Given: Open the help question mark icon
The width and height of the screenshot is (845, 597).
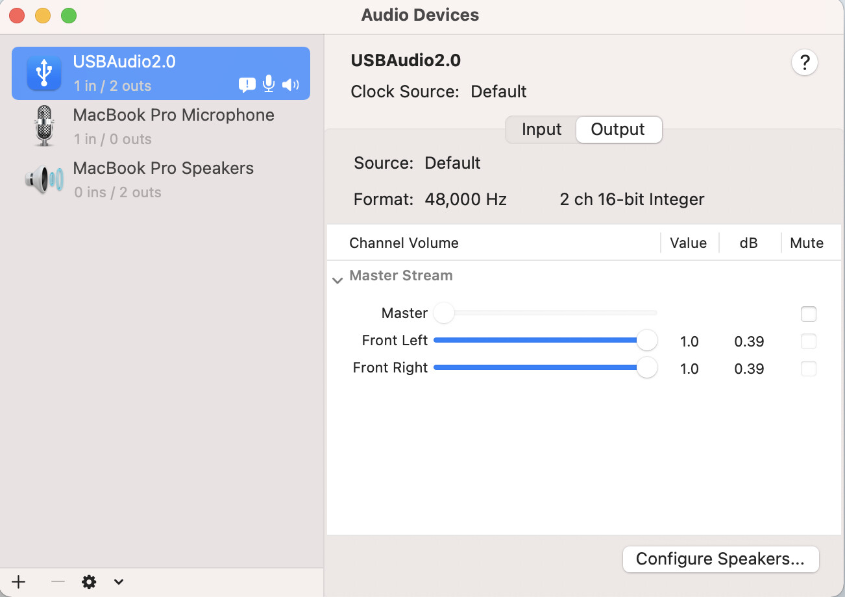Looking at the screenshot, I should pos(805,62).
